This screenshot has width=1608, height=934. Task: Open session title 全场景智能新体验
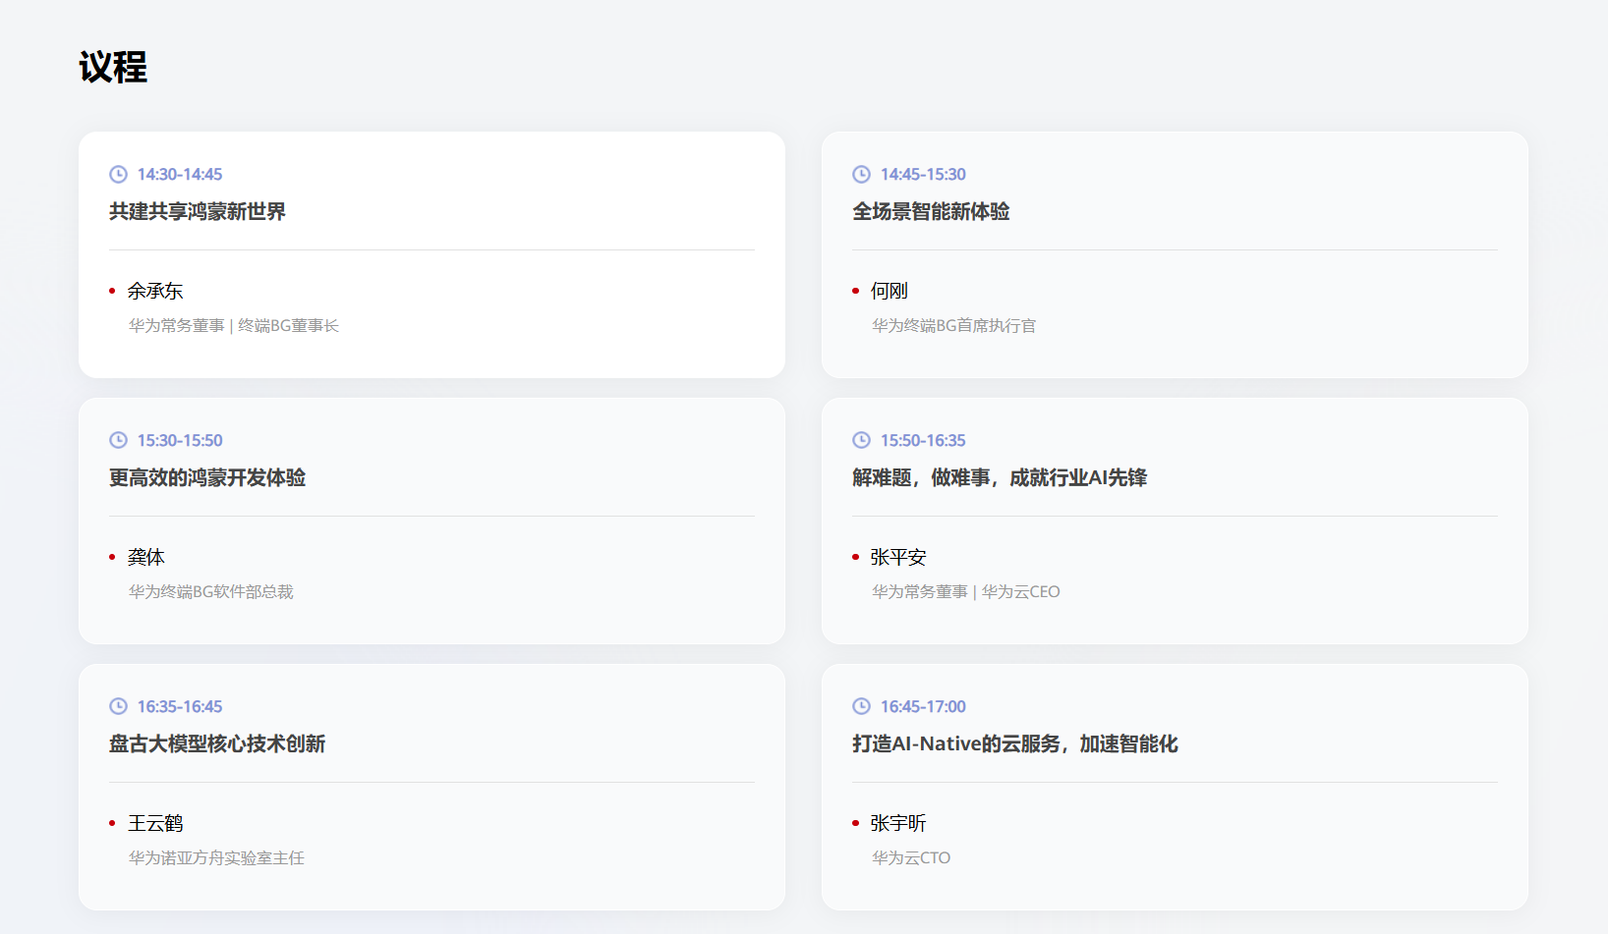[931, 211]
